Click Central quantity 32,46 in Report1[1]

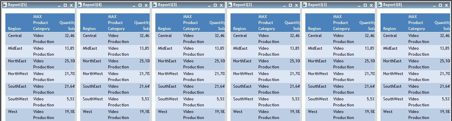(370, 36)
